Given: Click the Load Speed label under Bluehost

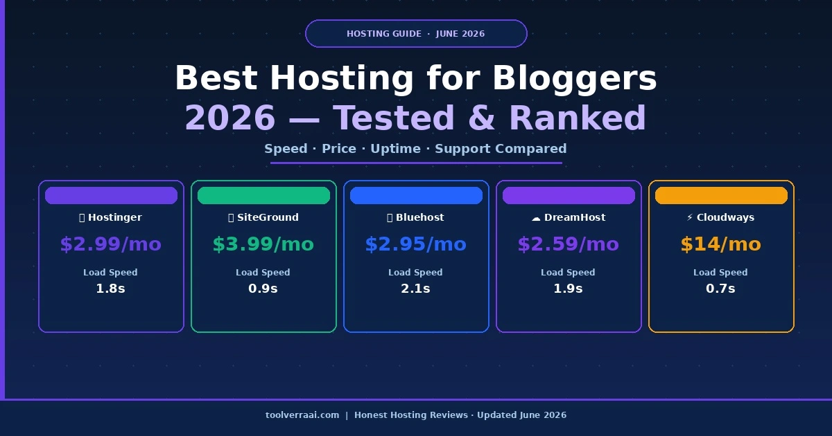Looking at the screenshot, I should [416, 273].
